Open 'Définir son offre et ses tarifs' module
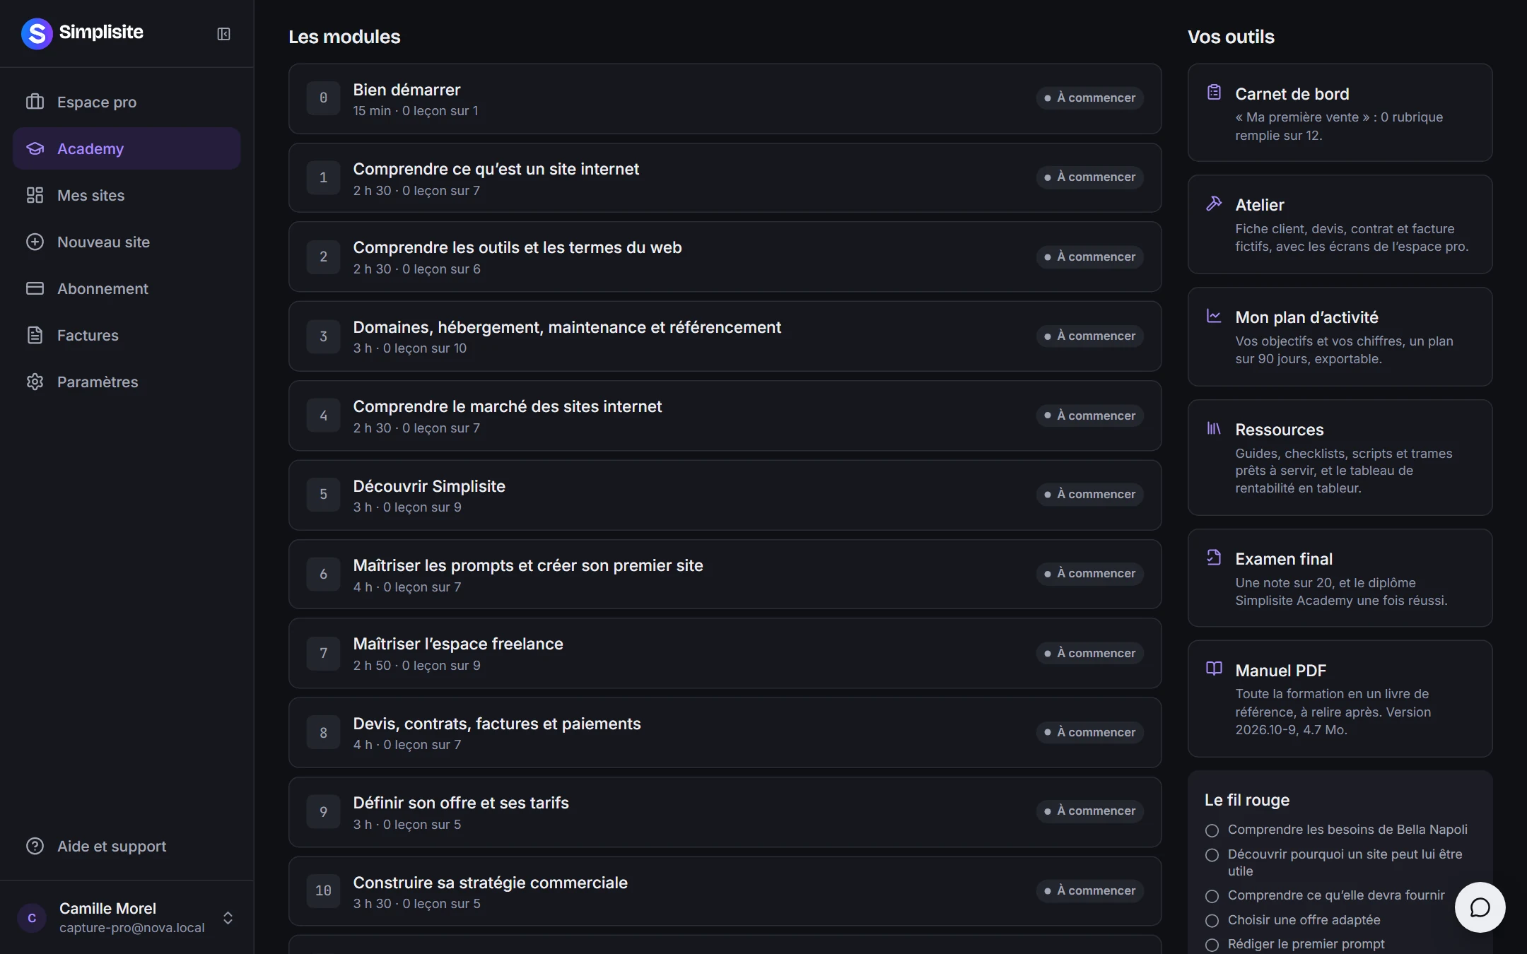This screenshot has height=954, width=1527. 725,813
